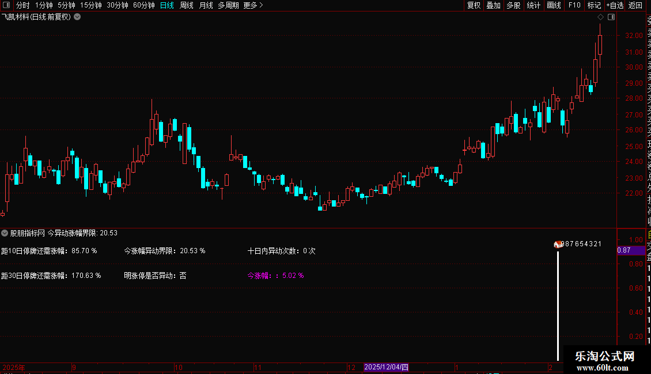The height and width of the screenshot is (374, 651).
Task: Click 距10日停牌还需涨幅 85.70 % text
Action: pyautogui.click(x=49, y=251)
